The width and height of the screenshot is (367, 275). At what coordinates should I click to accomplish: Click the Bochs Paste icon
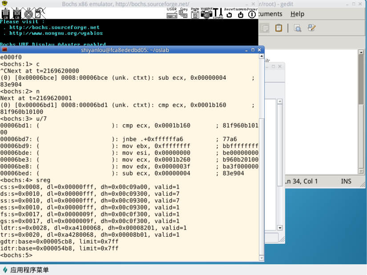click(x=195, y=13)
